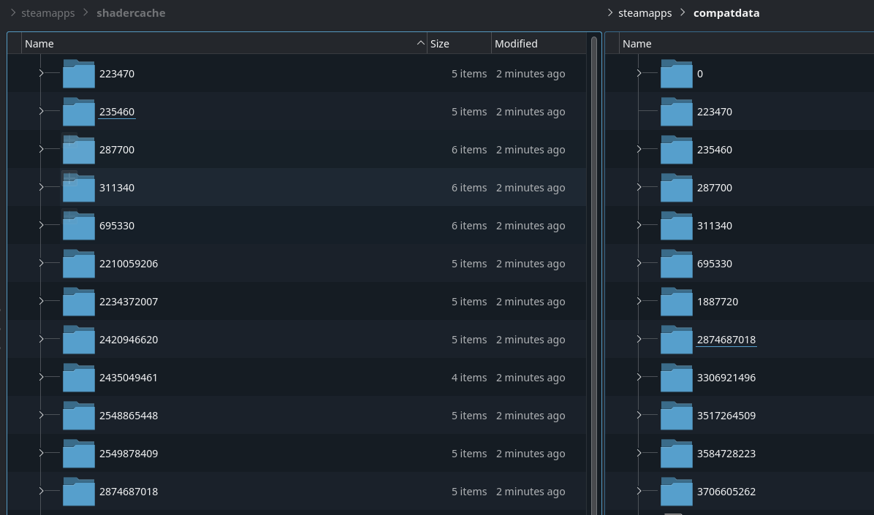Select the 3706605262 folder icon
Viewport: 874px width, 515px height.
point(676,490)
